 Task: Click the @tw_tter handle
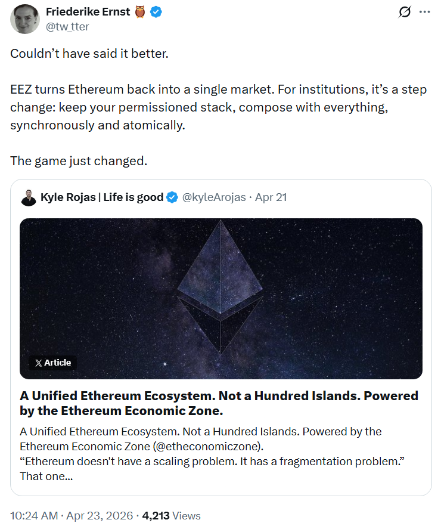point(69,26)
